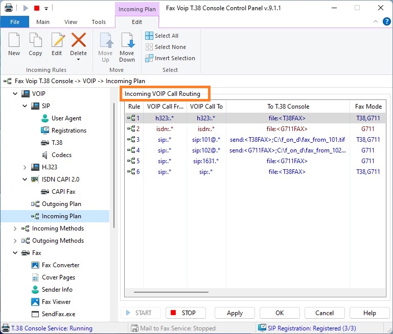
Task: Click the printer icon in the title bar
Action: pos(9,8)
